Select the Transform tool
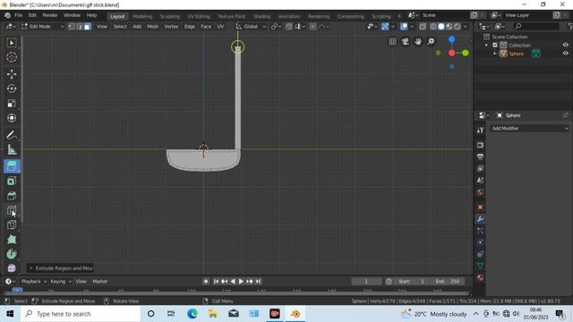 click(12, 118)
